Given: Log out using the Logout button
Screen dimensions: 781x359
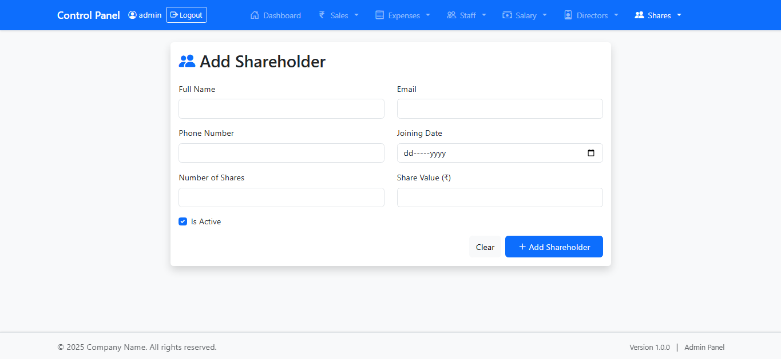Looking at the screenshot, I should 187,15.
